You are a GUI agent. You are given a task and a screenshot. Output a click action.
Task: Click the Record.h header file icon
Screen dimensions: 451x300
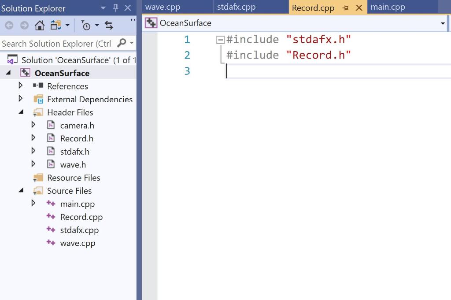coord(51,138)
